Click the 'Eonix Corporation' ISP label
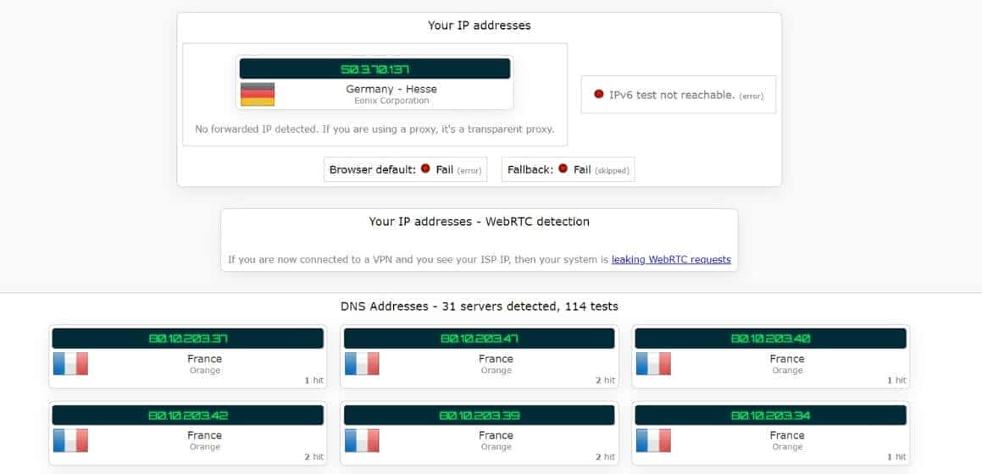This screenshot has height=474, width=982. point(391,101)
